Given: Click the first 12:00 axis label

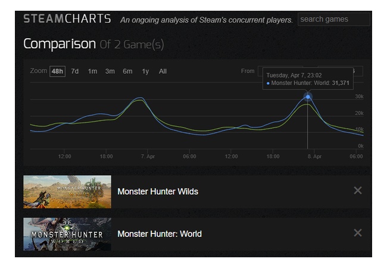Looking at the screenshot, I should click(x=64, y=157).
